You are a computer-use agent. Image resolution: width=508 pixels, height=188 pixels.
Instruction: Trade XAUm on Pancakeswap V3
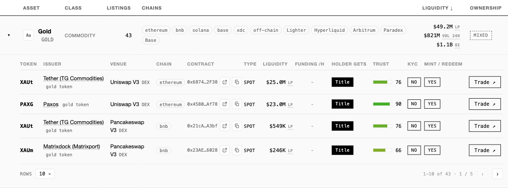(x=485, y=150)
